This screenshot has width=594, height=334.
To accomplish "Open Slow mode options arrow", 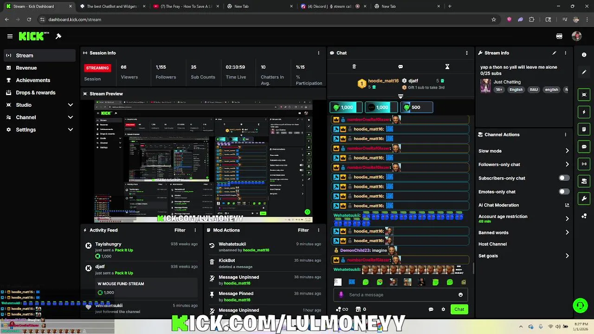I will (567, 151).
